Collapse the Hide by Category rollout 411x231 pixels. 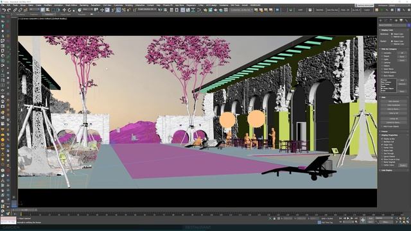tap(389, 49)
